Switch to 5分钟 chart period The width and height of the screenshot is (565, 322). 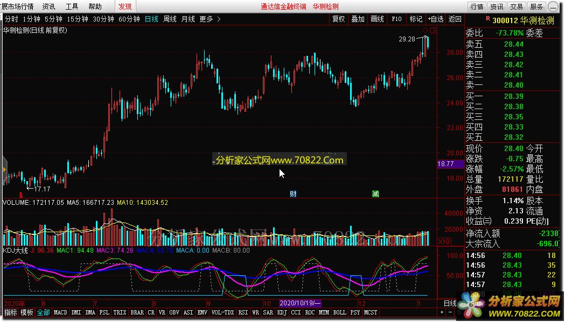(53, 19)
